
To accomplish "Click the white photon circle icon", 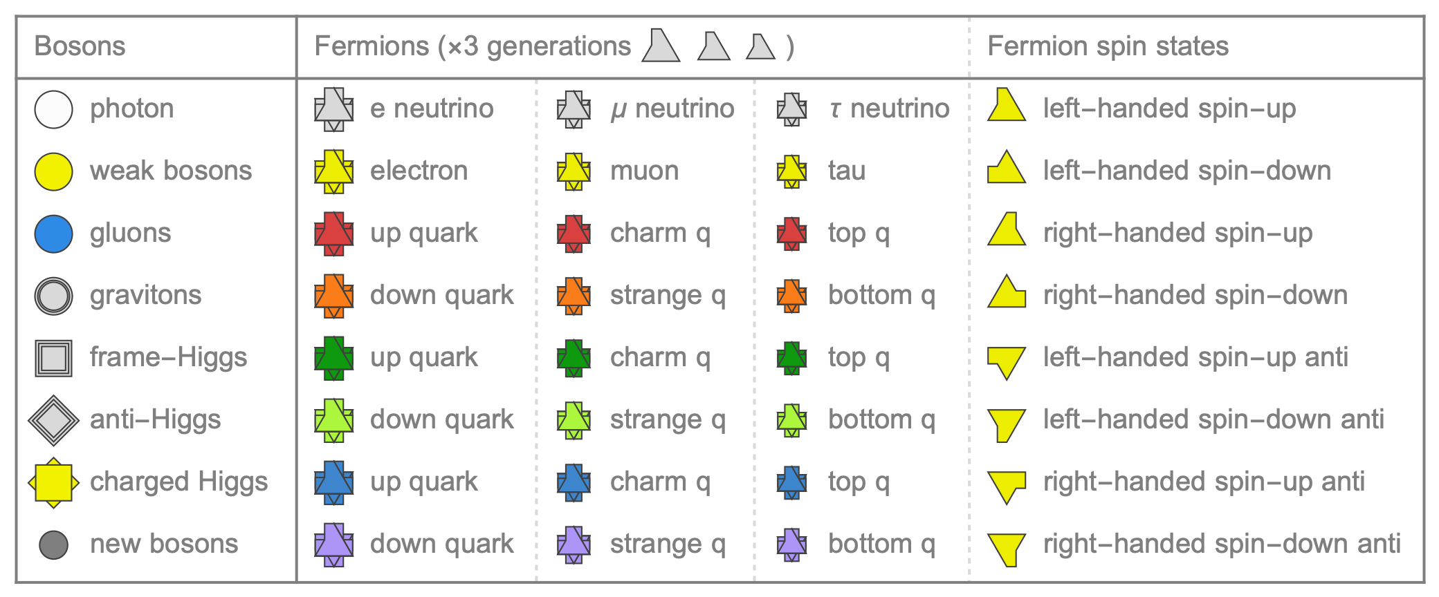I will 53,109.
